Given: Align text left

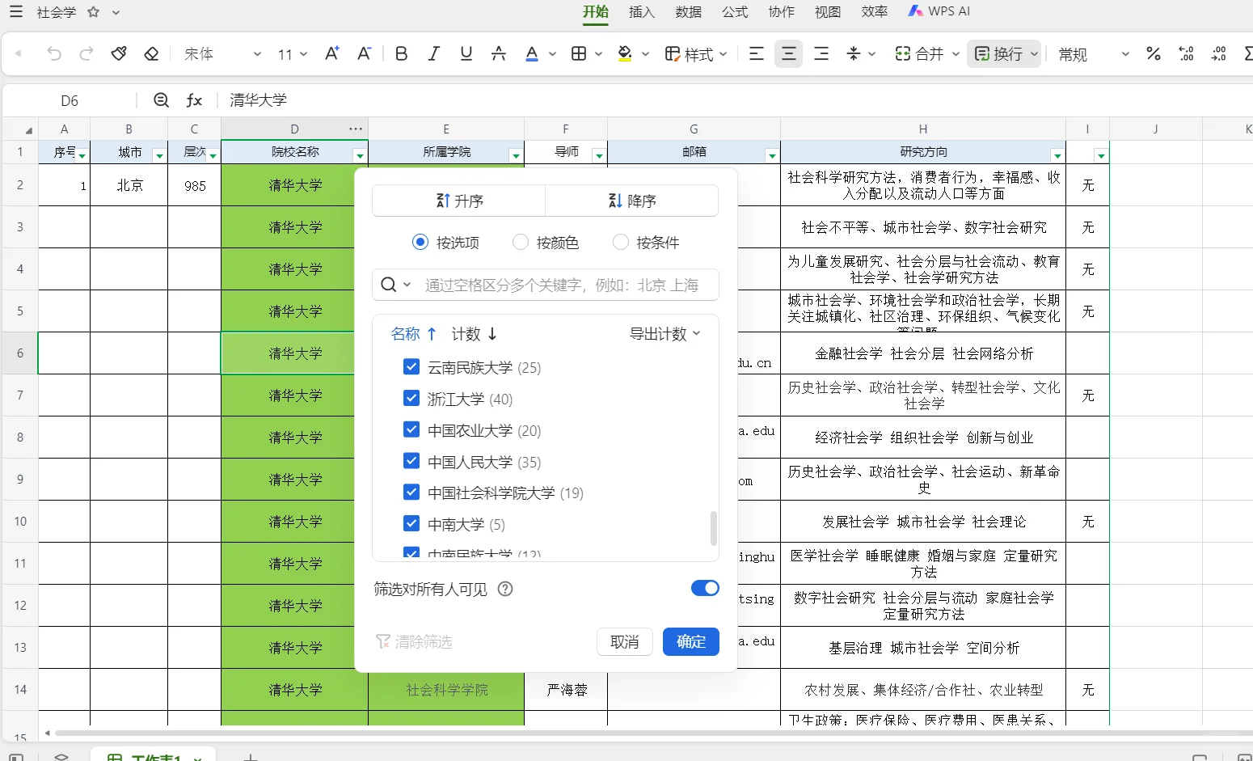Looking at the screenshot, I should [757, 54].
